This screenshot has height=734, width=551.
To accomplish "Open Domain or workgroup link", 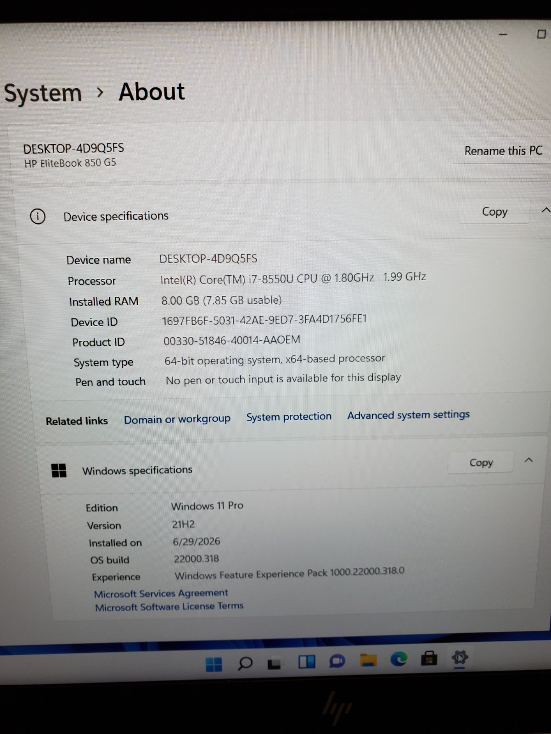I will [x=177, y=419].
